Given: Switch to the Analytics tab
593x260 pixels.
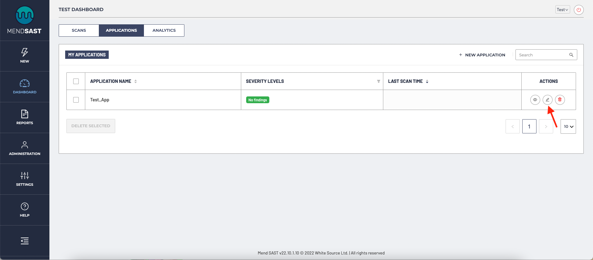Looking at the screenshot, I should click(x=164, y=30).
